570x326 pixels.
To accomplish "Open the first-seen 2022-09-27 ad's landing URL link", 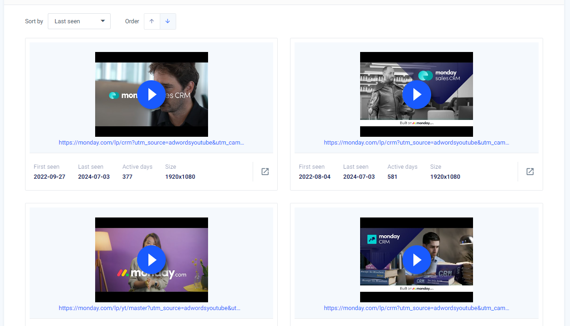I will click(152, 143).
